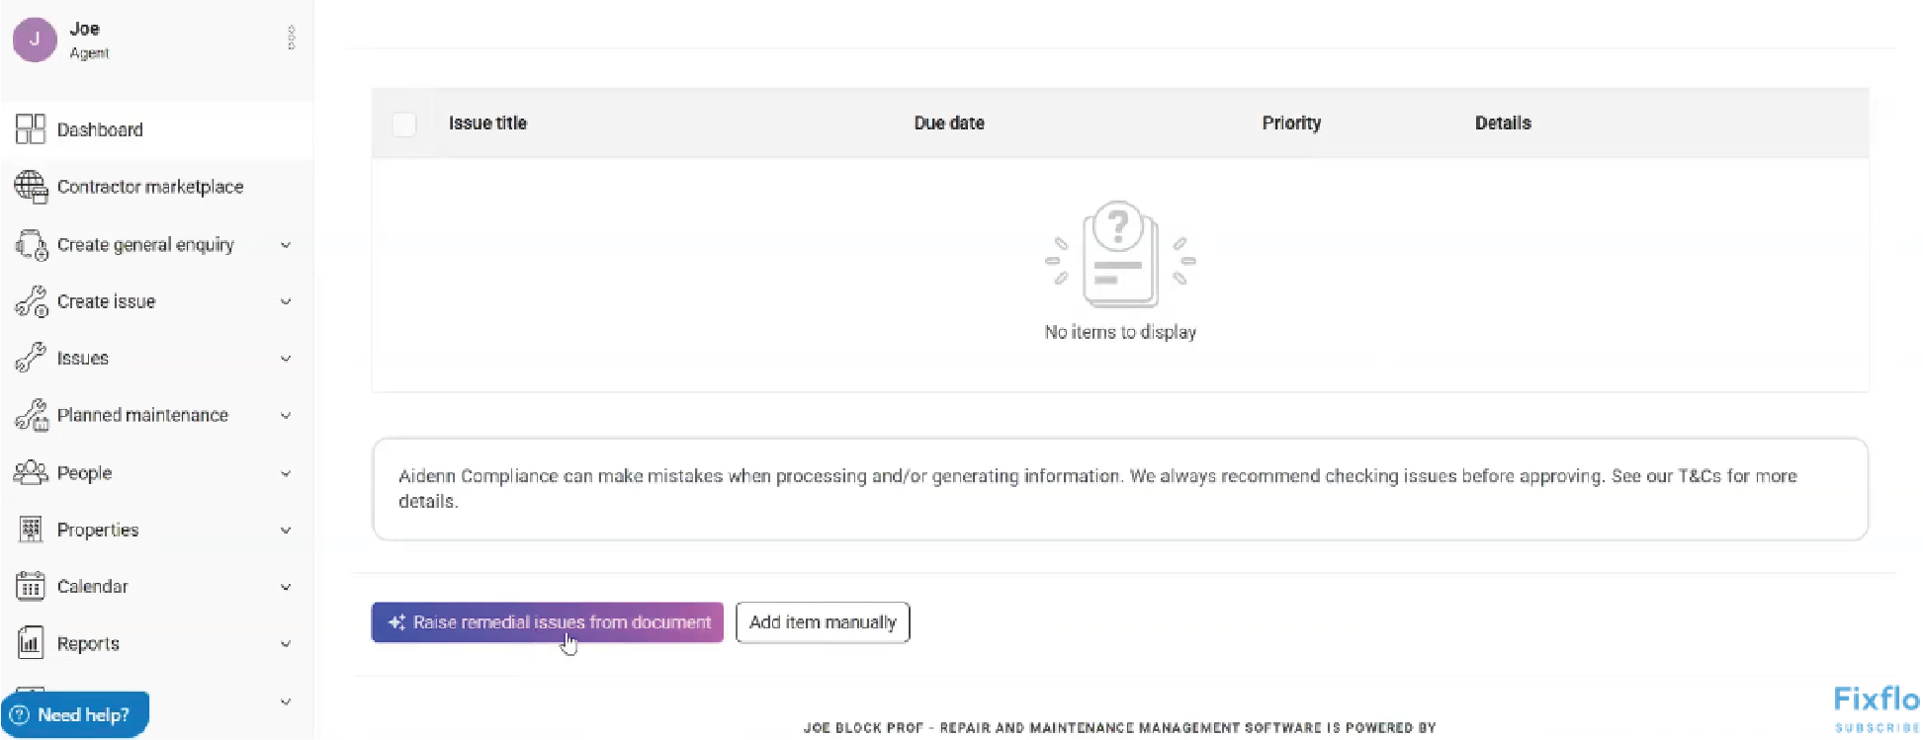Select the Properties menu label
This screenshot has height=740, width=1923.
coord(98,530)
